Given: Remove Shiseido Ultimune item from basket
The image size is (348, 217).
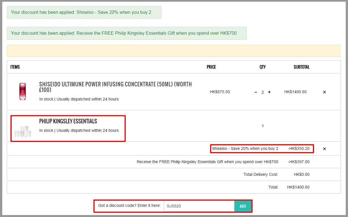Looking at the screenshot, I should [324, 92].
